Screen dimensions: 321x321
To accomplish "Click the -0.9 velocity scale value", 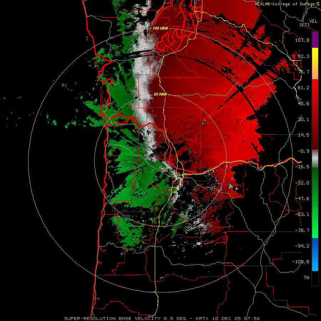I will 304,151.
